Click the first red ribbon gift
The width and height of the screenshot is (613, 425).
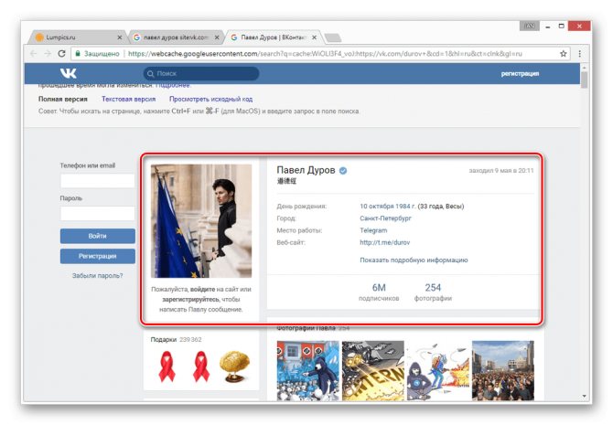(167, 366)
